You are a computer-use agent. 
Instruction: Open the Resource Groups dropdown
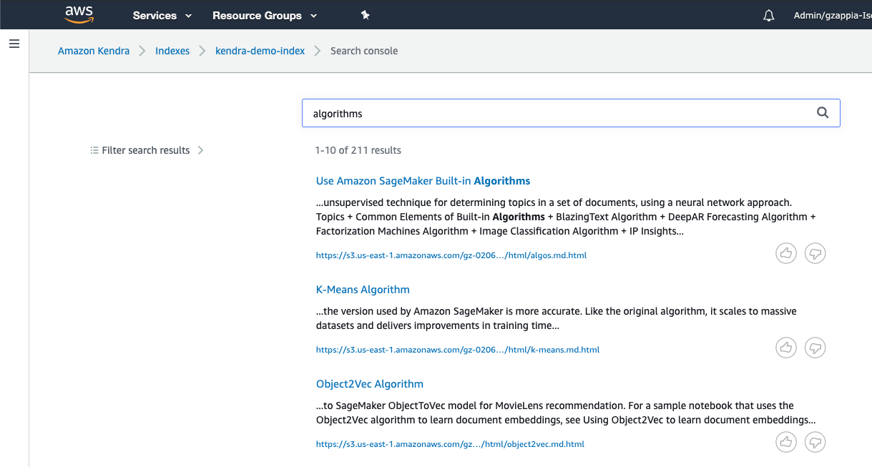265,15
